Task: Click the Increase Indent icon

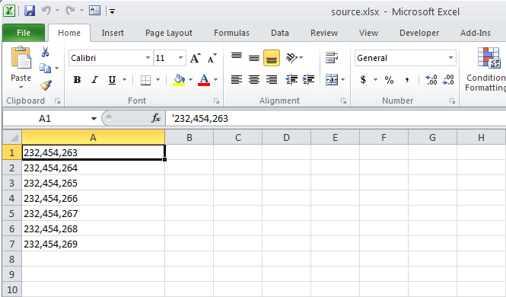Action: tap(309, 79)
